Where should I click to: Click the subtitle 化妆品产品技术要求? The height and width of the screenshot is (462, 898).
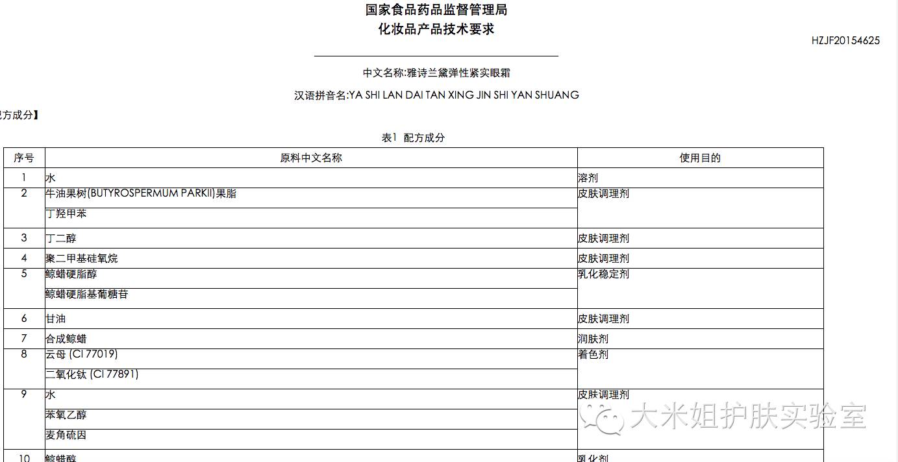point(436,29)
